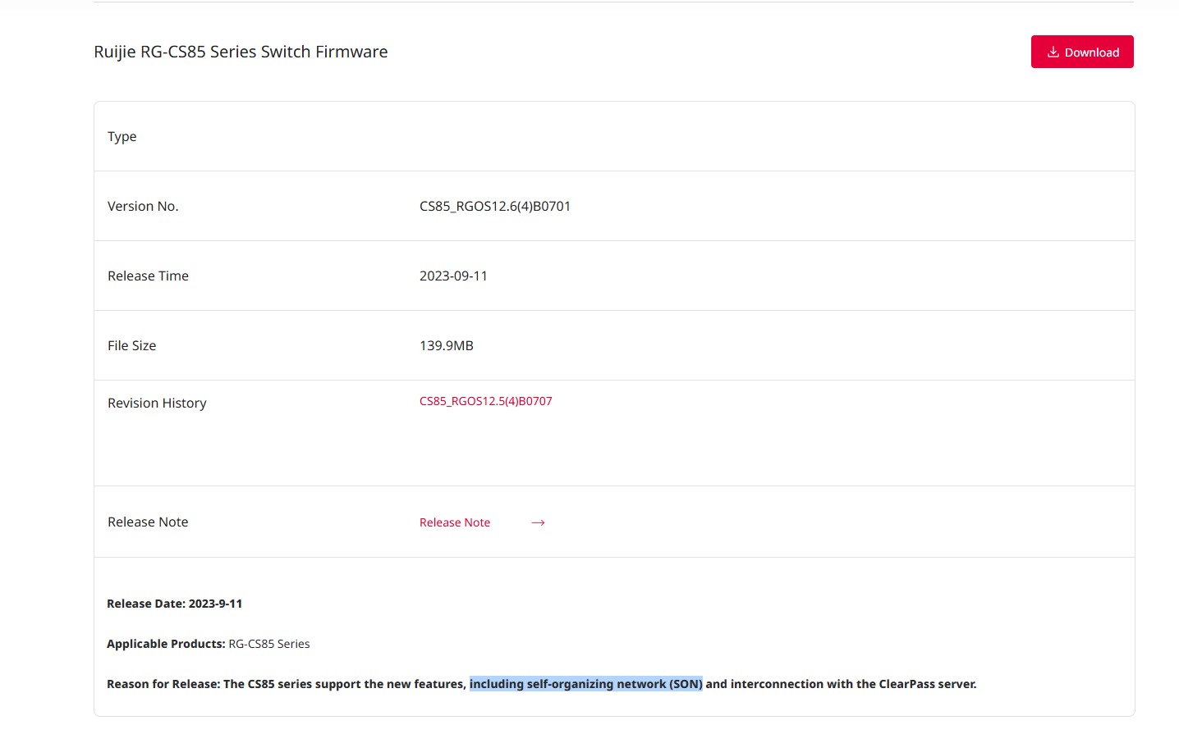The height and width of the screenshot is (734, 1179).
Task: Select the version number CS85_RGOS12.6(4)B0701
Action: 495,206
